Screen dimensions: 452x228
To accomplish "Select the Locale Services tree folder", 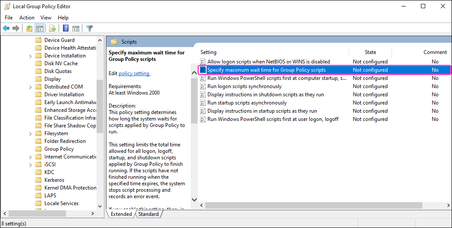I will [x=61, y=203].
